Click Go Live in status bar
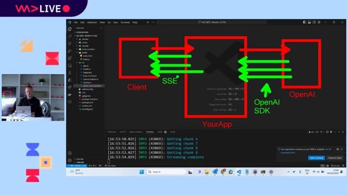348x195 pixels. [335, 166]
